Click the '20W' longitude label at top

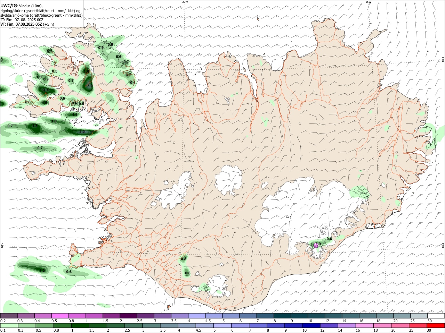(x=185, y=2)
